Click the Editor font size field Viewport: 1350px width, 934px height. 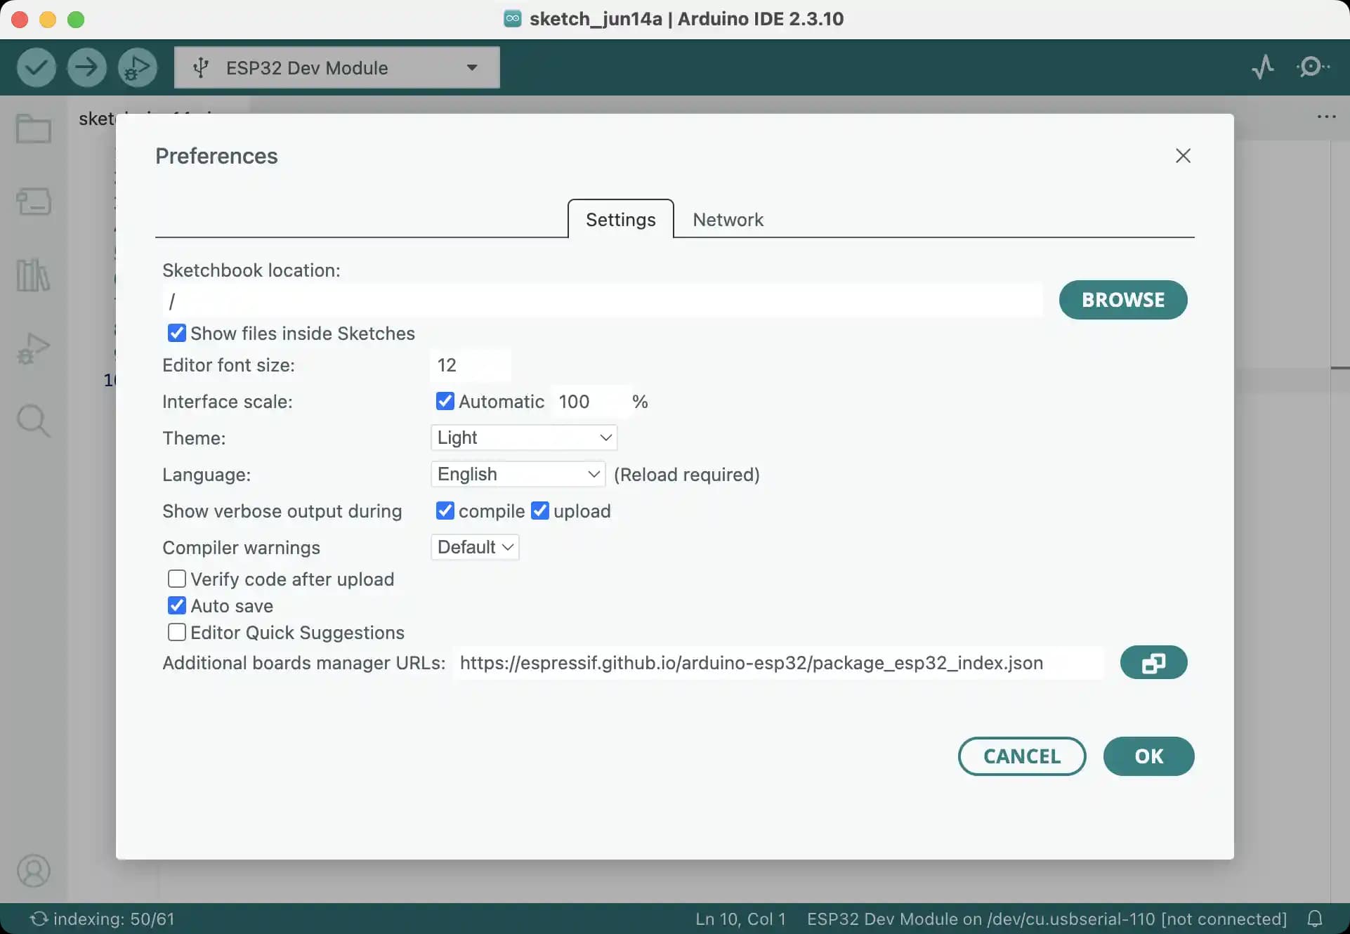click(470, 365)
